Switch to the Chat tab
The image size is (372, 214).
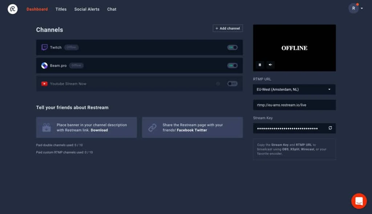pos(112,9)
